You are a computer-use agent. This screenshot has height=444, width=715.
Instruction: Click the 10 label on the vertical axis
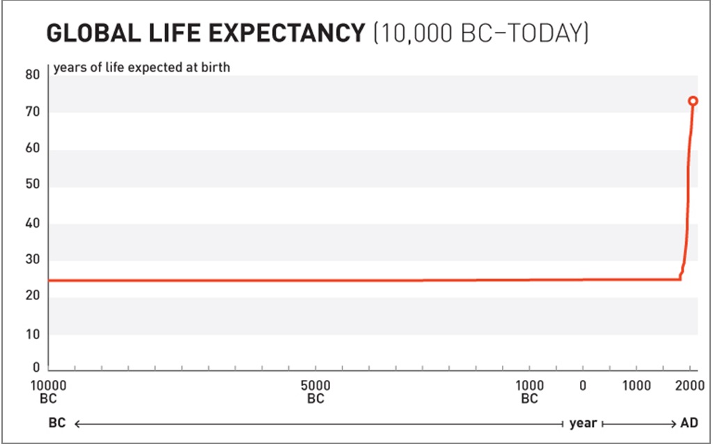coord(31,334)
